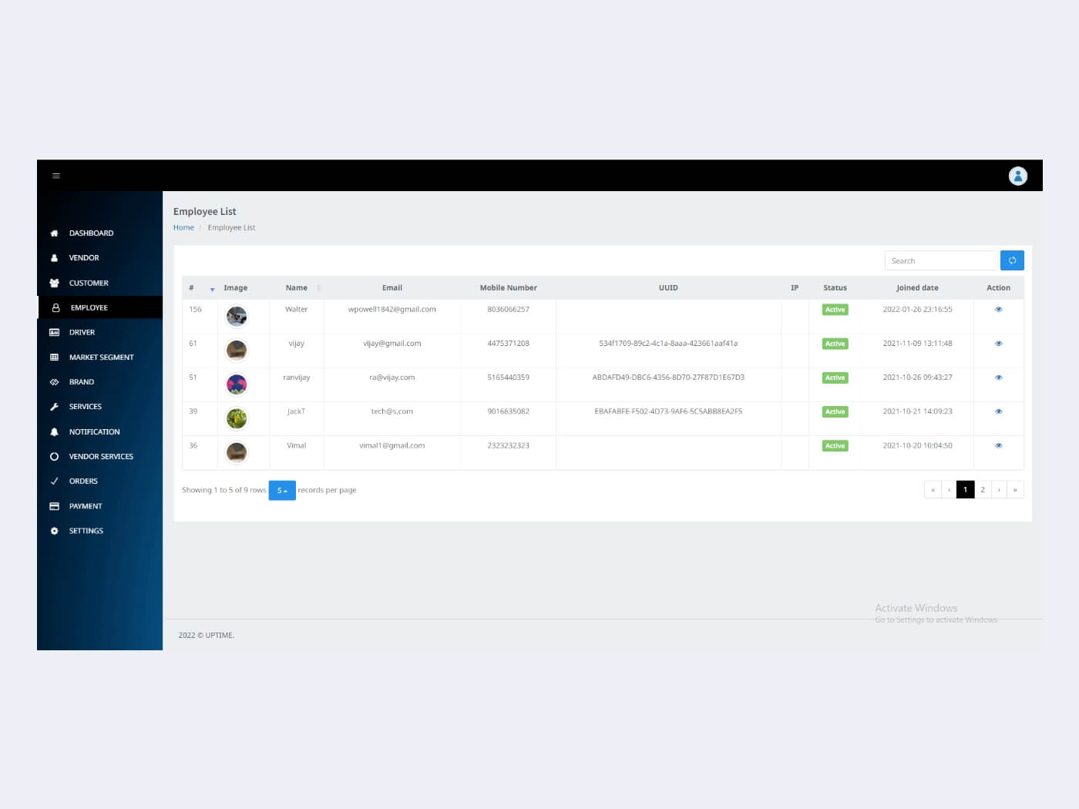Open the user profile avatar icon
This screenshot has width=1079, height=809.
point(1017,176)
